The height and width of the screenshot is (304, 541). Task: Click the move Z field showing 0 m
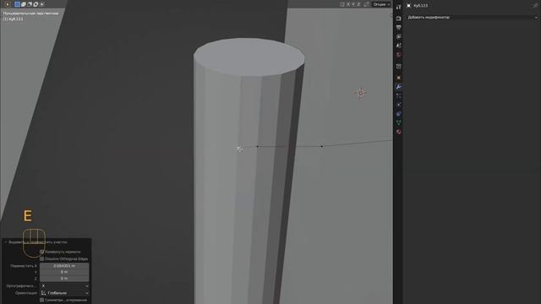pyautogui.click(x=64, y=278)
